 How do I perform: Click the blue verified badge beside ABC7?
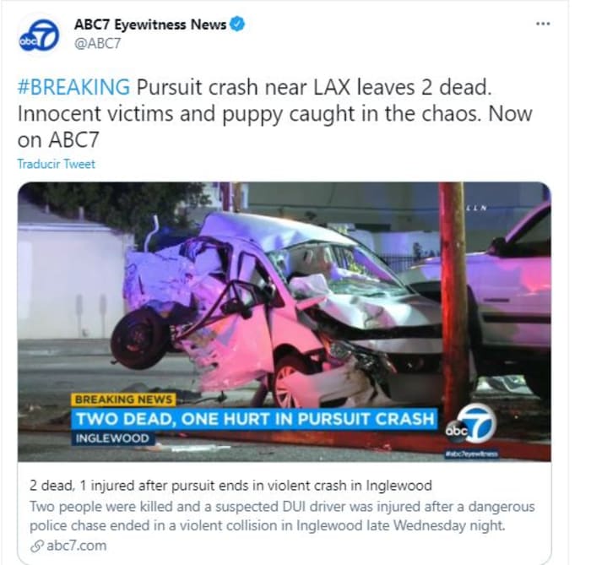tap(237, 24)
